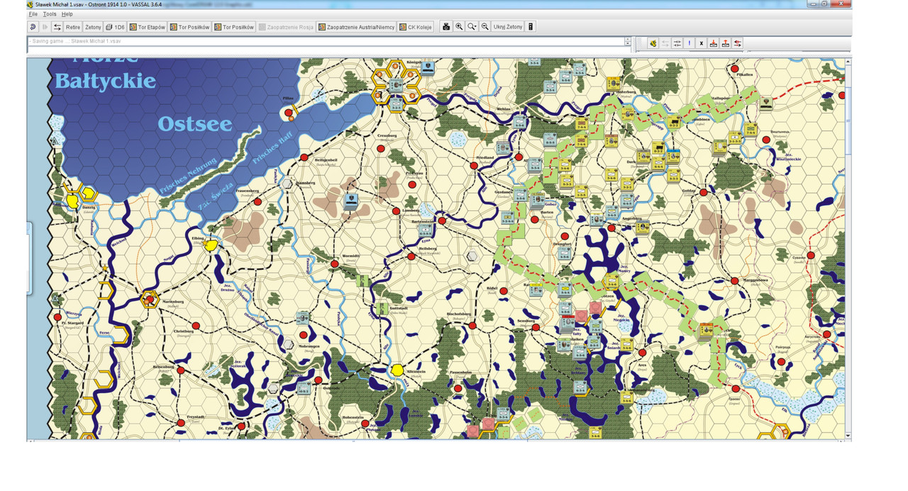
Task: Open the Tools menu
Action: click(50, 14)
